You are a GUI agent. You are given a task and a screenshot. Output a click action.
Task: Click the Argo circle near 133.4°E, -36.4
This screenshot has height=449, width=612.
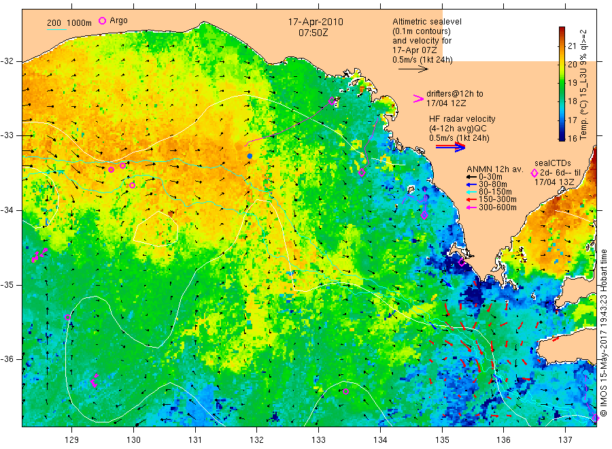(345, 392)
